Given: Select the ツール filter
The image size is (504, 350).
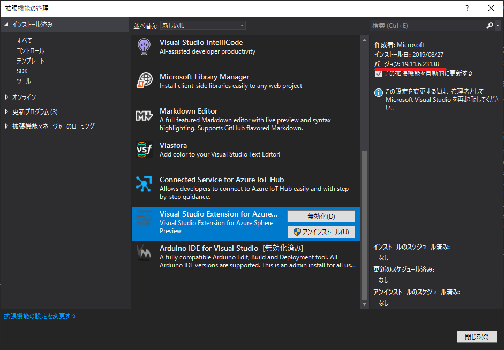Looking at the screenshot, I should coord(24,81).
